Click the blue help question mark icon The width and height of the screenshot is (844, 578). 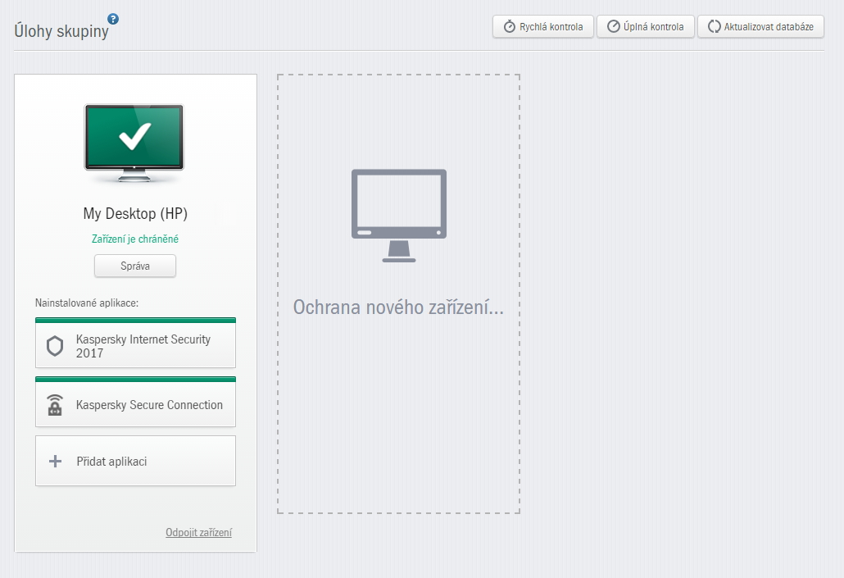click(x=113, y=19)
